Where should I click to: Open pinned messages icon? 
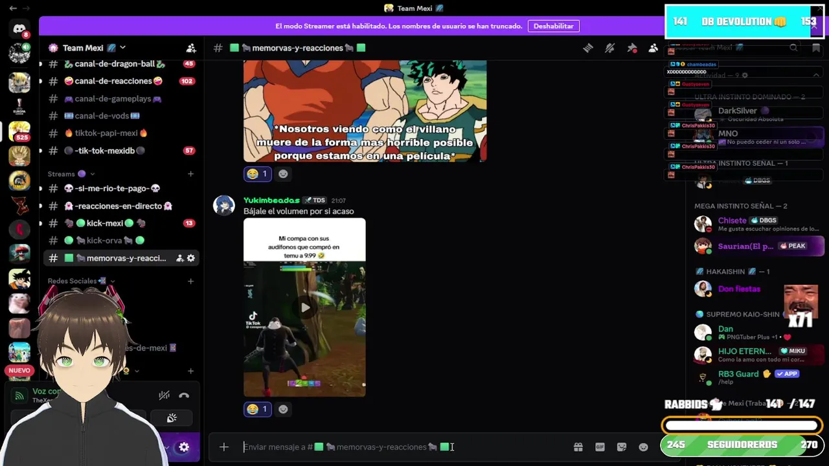tap(631, 48)
